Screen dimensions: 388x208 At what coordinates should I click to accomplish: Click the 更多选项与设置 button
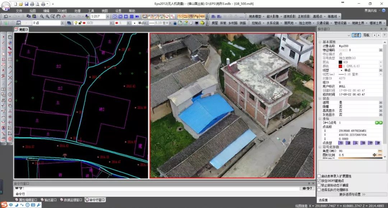(x=352, y=194)
